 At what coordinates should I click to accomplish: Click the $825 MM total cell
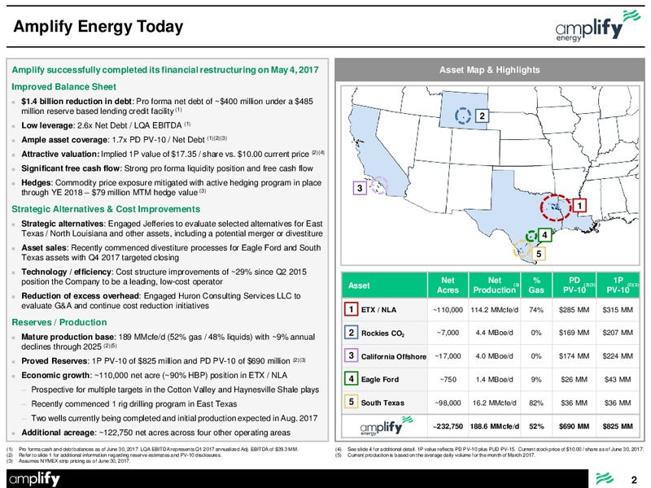(x=618, y=426)
